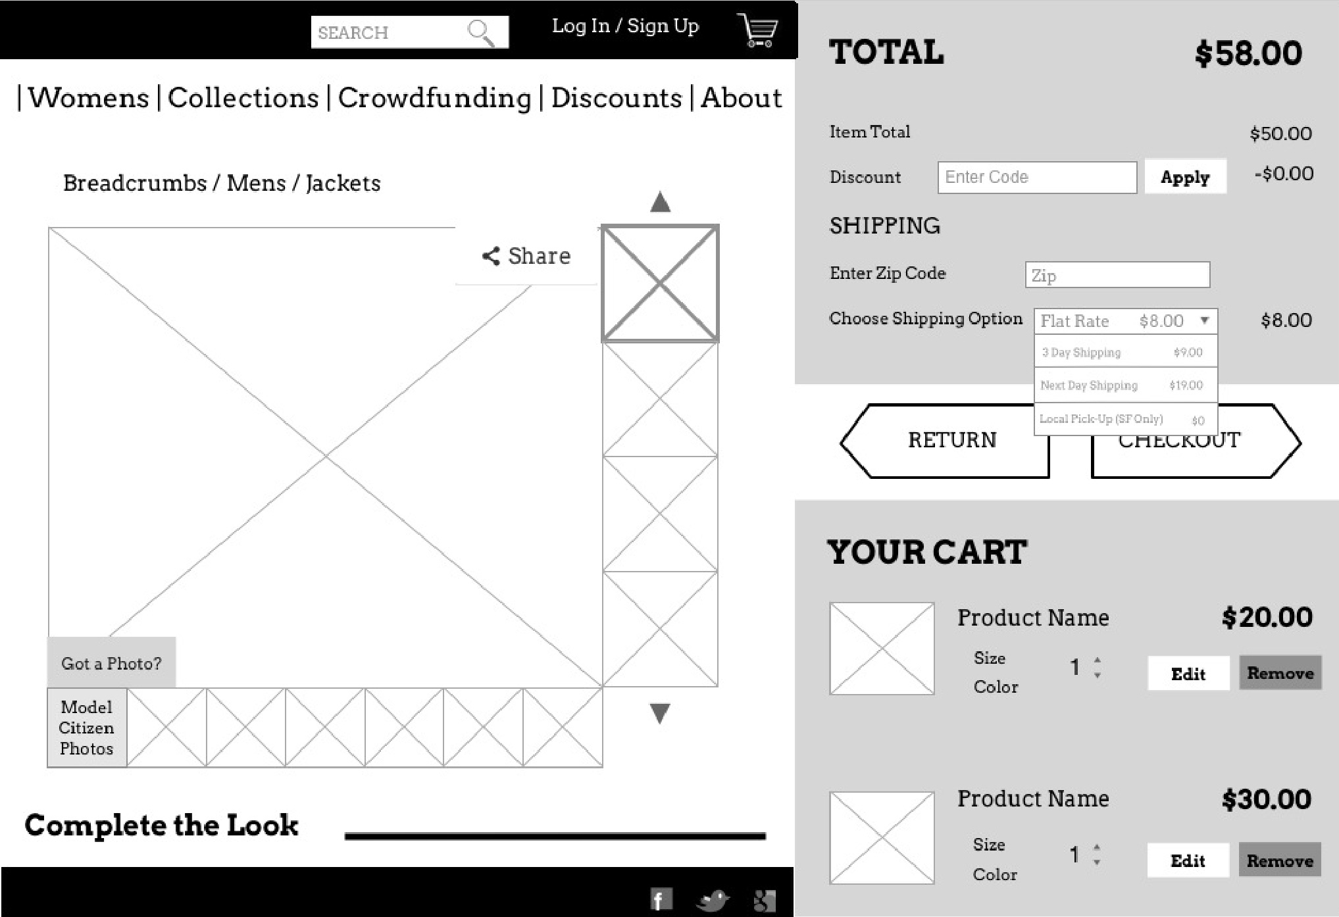This screenshot has height=917, width=1339.
Task: Click Apply to submit discount code
Action: coord(1183,177)
